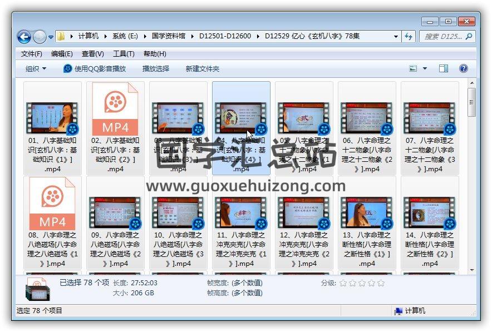Set rating to five stars
The image size is (492, 332).
coord(381,283)
